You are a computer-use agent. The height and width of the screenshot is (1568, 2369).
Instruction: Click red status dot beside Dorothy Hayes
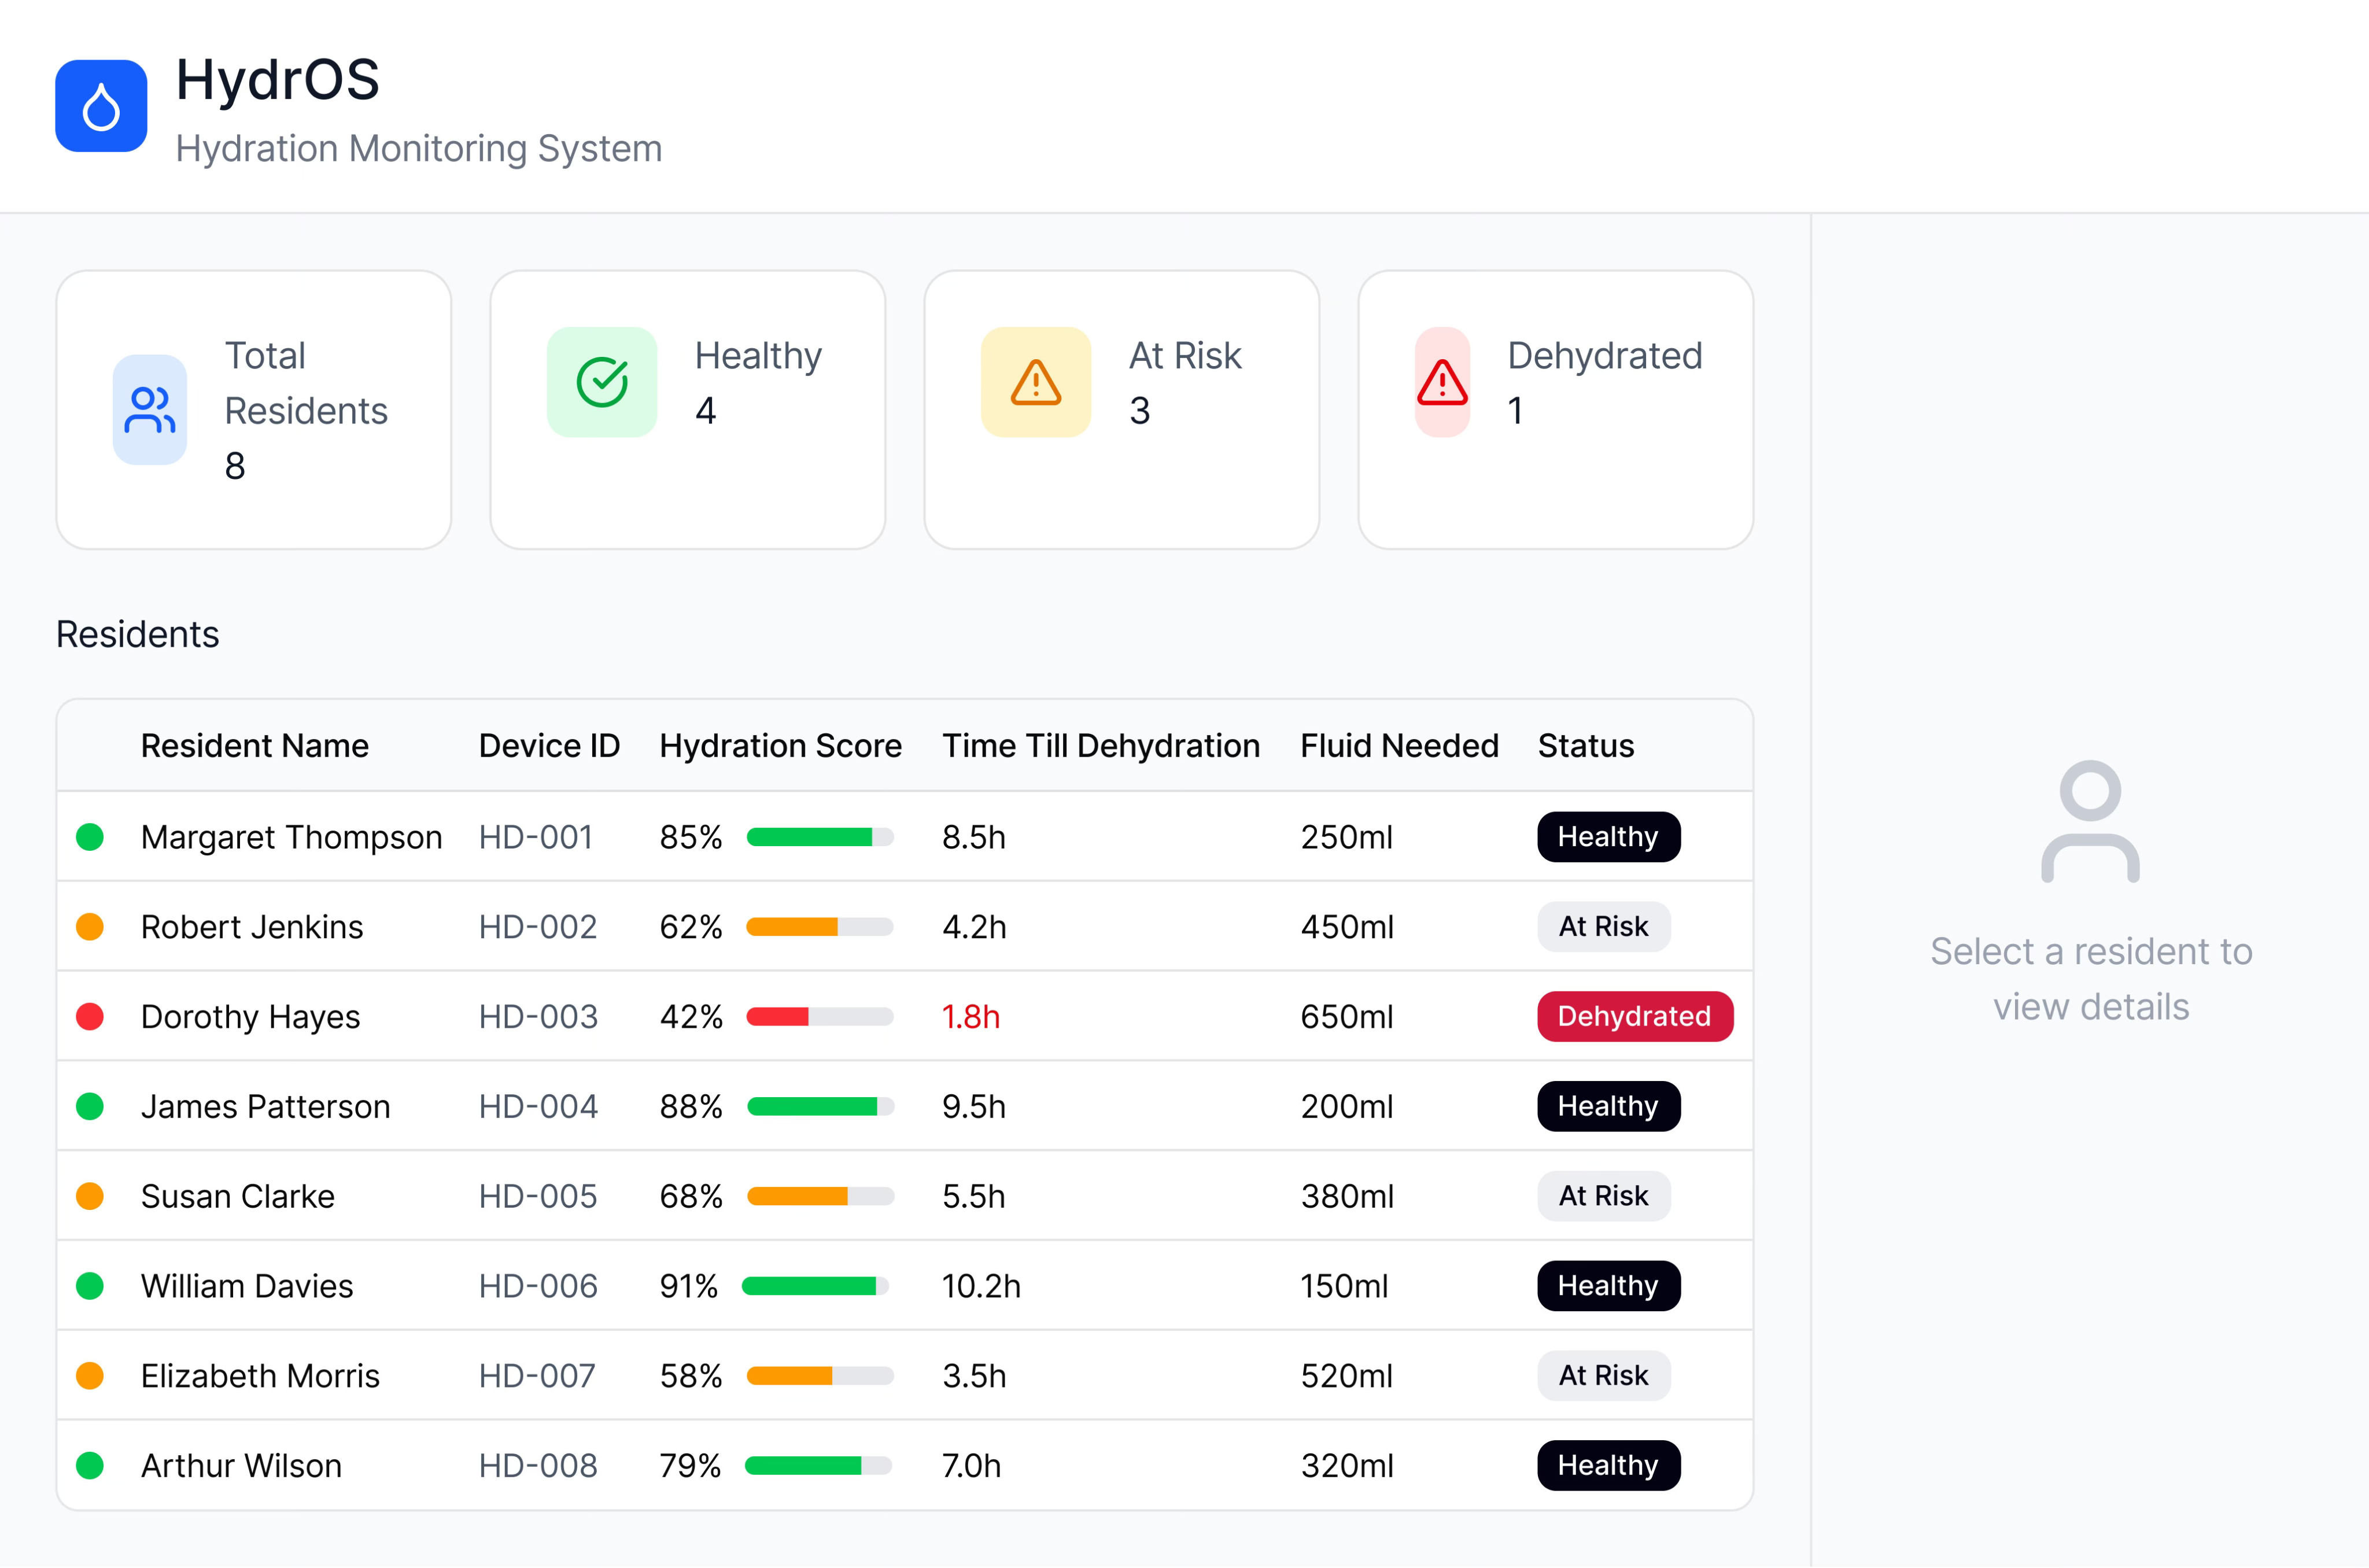90,1017
